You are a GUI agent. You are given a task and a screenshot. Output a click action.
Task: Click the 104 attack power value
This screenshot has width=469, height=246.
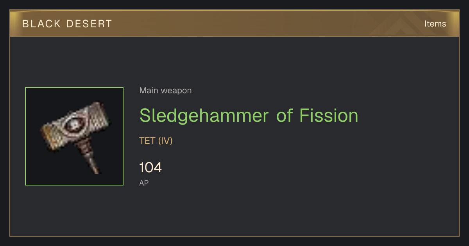tap(150, 168)
